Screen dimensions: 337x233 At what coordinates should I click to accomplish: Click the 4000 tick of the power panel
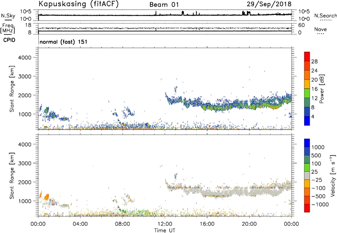coord(24,58)
